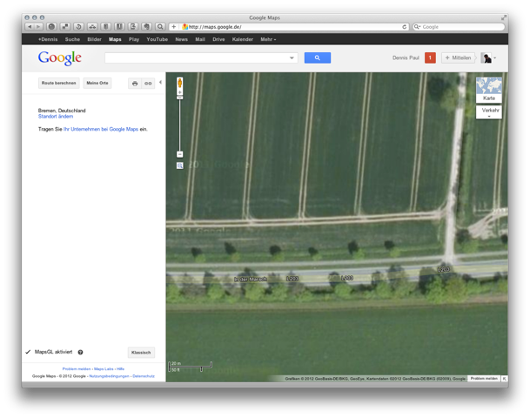Open YouTube from the Google bar
The width and height of the screenshot is (530, 418).
coord(157,39)
